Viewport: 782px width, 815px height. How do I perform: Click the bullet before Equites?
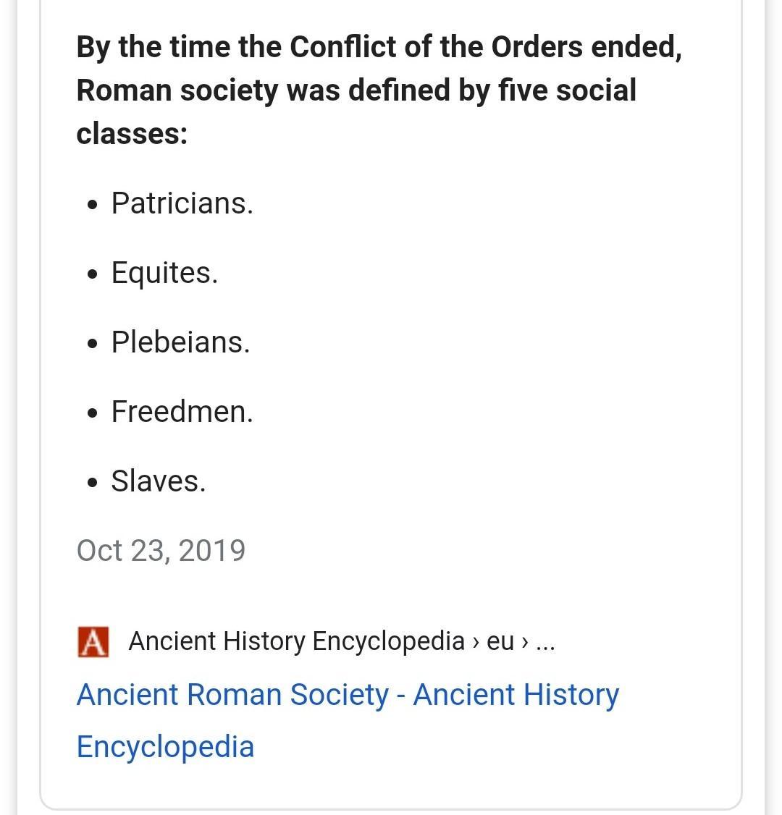(x=93, y=274)
